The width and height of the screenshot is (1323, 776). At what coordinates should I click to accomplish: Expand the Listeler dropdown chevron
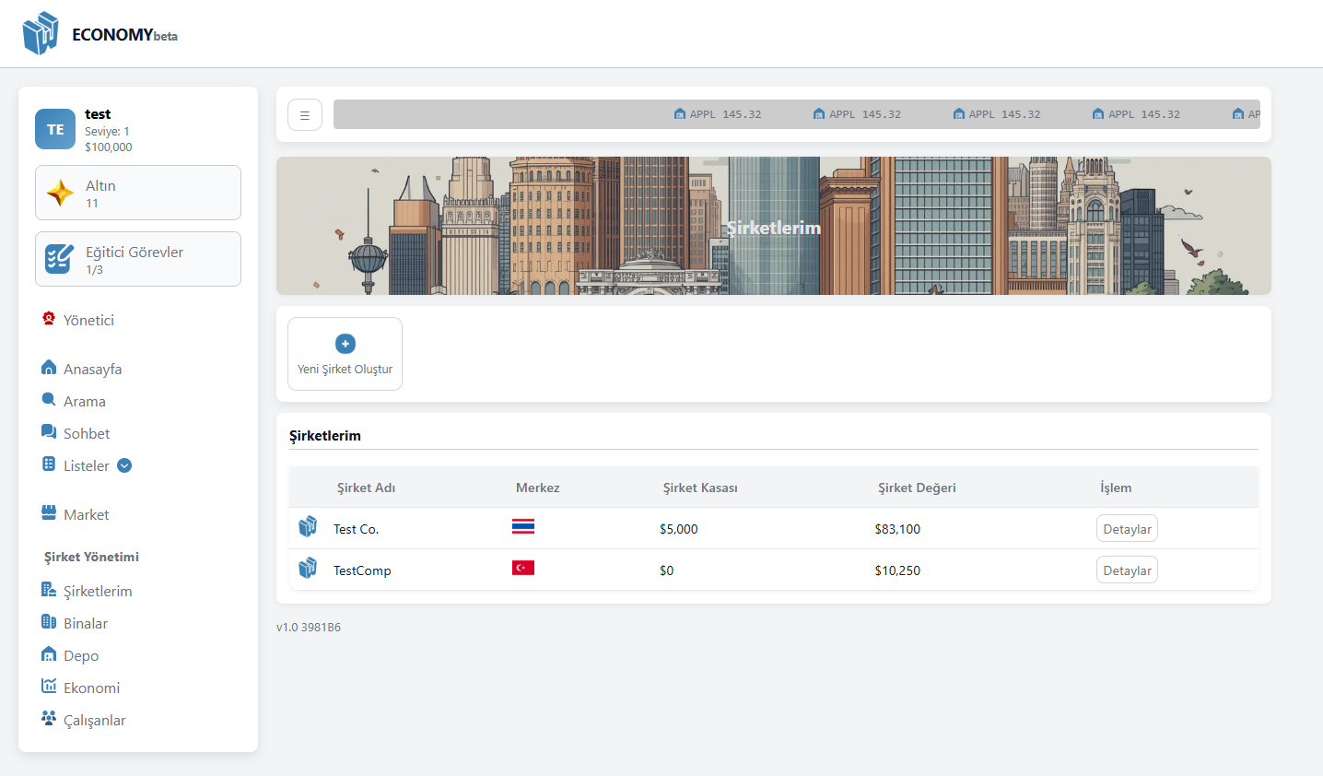(124, 465)
